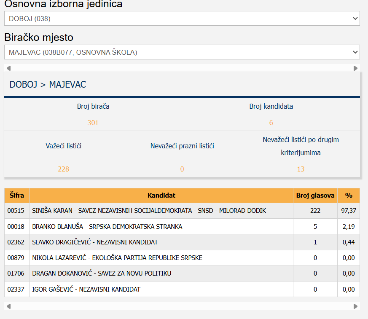Click the DOBOJ > MAJEVAC heading
The image size is (368, 319).
point(48,85)
